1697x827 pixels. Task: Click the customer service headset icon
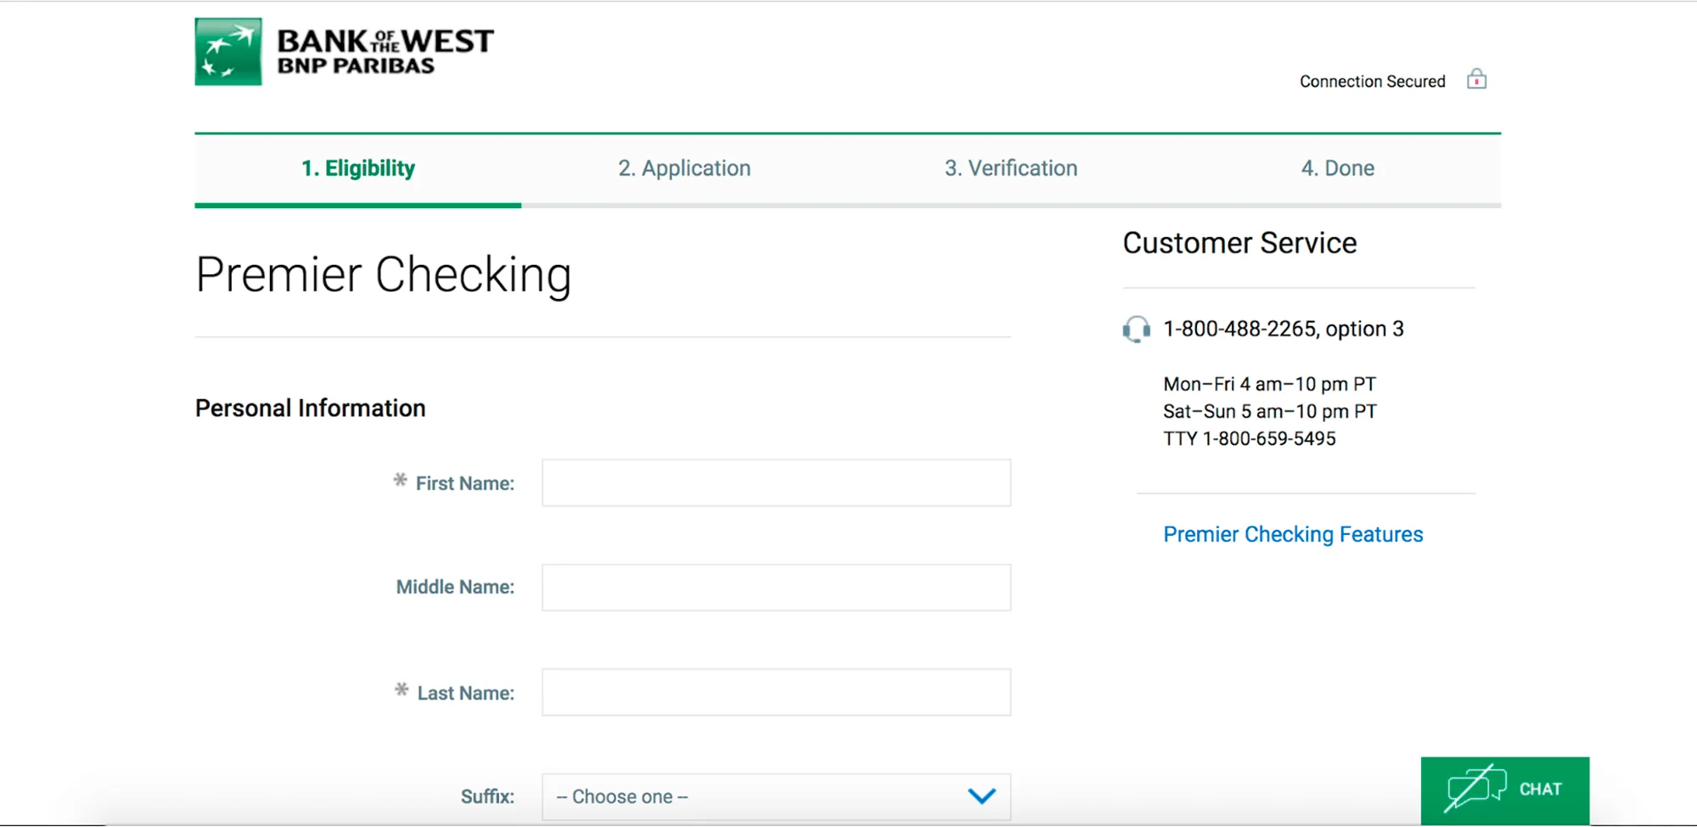1136,329
